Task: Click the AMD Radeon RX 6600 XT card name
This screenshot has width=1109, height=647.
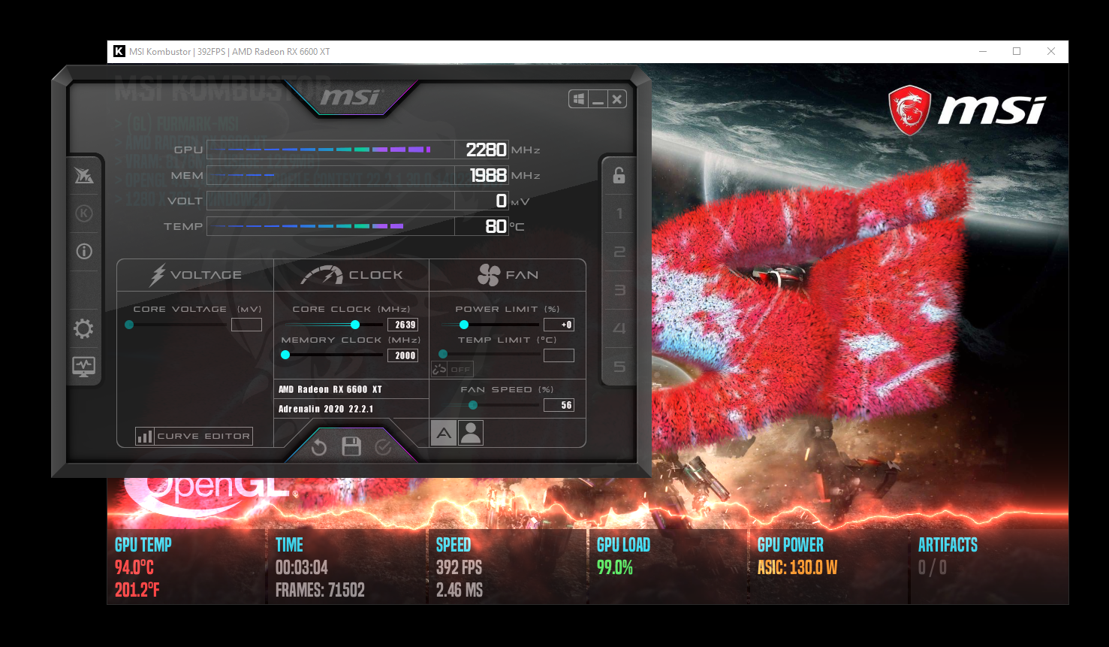Action: point(330,389)
